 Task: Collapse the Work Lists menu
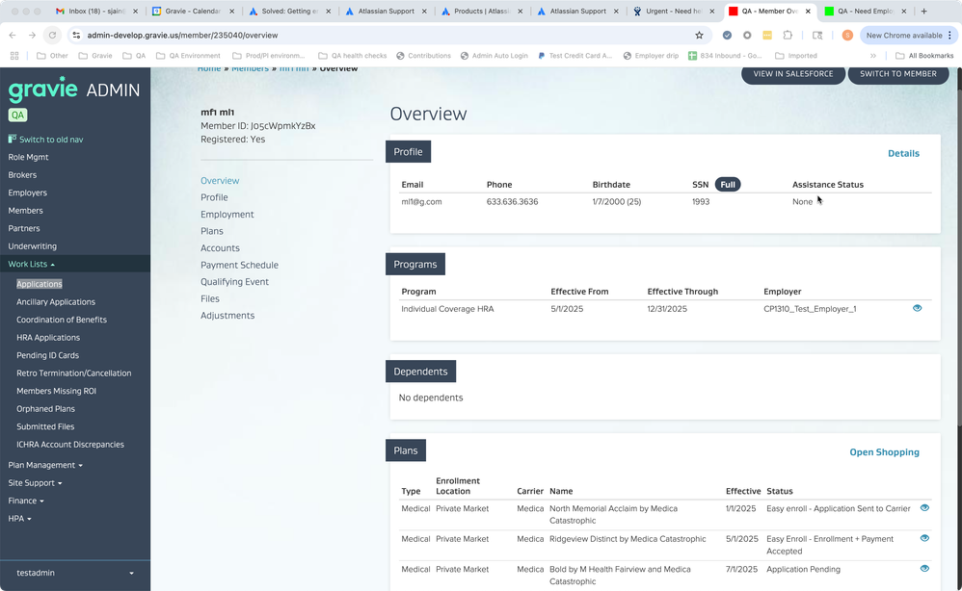click(x=31, y=264)
